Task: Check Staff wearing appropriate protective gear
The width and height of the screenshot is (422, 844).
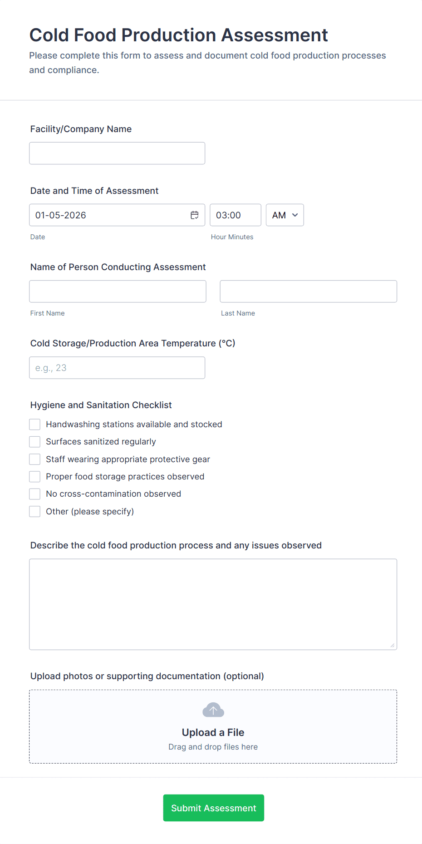Action: (x=34, y=459)
